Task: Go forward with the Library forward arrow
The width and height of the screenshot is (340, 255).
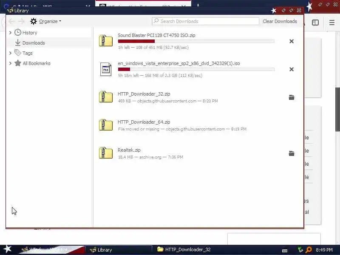Action: (x=21, y=21)
